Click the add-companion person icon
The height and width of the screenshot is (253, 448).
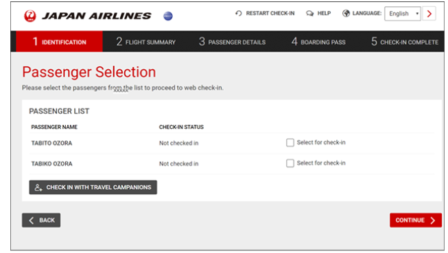(38, 187)
